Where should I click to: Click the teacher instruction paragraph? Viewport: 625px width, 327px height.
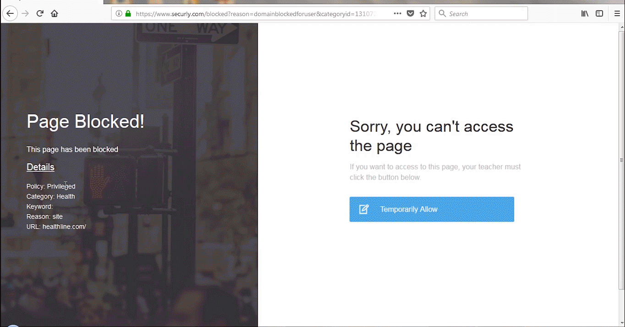click(435, 172)
